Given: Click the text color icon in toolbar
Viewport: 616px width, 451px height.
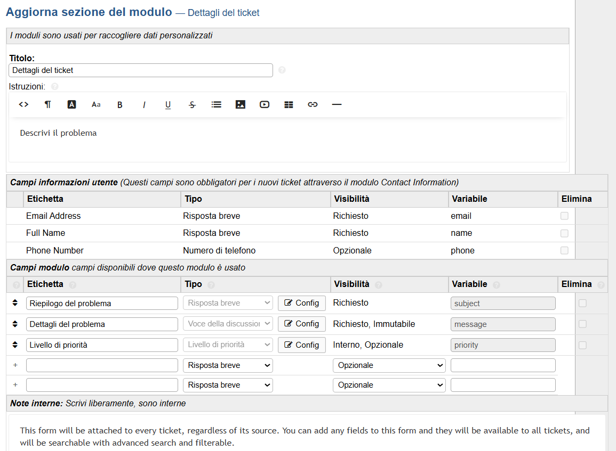Looking at the screenshot, I should [71, 105].
